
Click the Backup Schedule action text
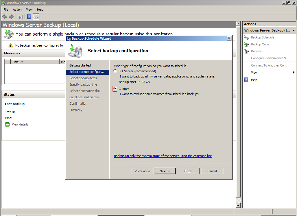264,38
